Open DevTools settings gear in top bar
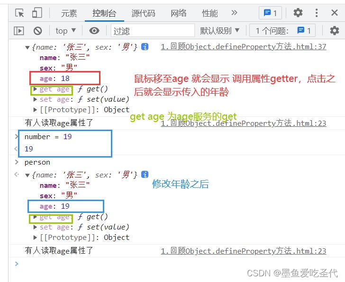345x282 pixels. (x=298, y=13)
